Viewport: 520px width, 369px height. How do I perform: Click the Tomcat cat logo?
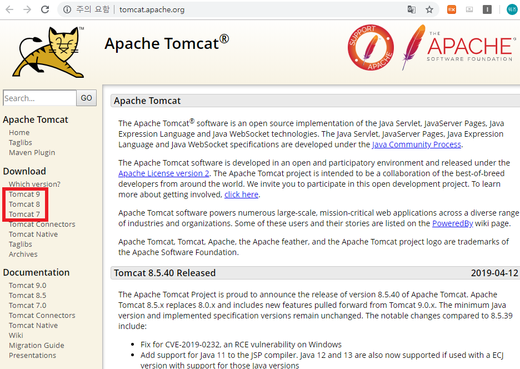point(48,52)
